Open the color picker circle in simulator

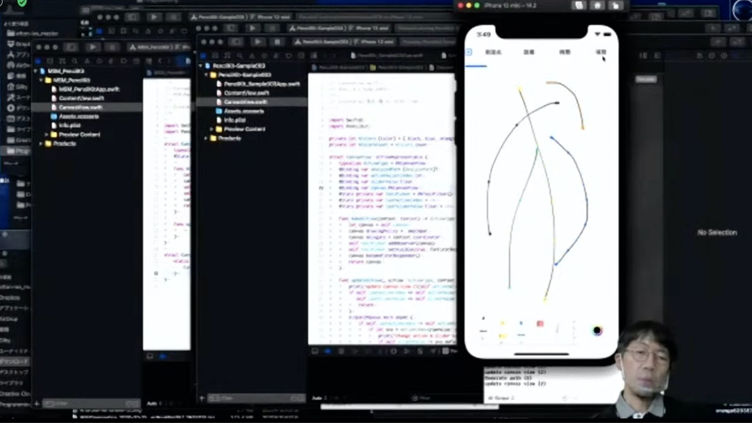pyautogui.click(x=597, y=330)
